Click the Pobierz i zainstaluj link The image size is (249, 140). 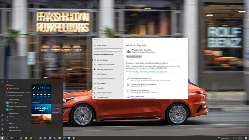tap(132, 72)
